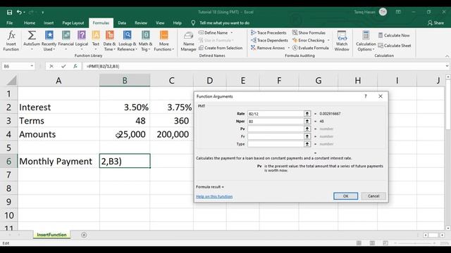Click the fx icon in the formula bar
451x253 pixels.
75,66
